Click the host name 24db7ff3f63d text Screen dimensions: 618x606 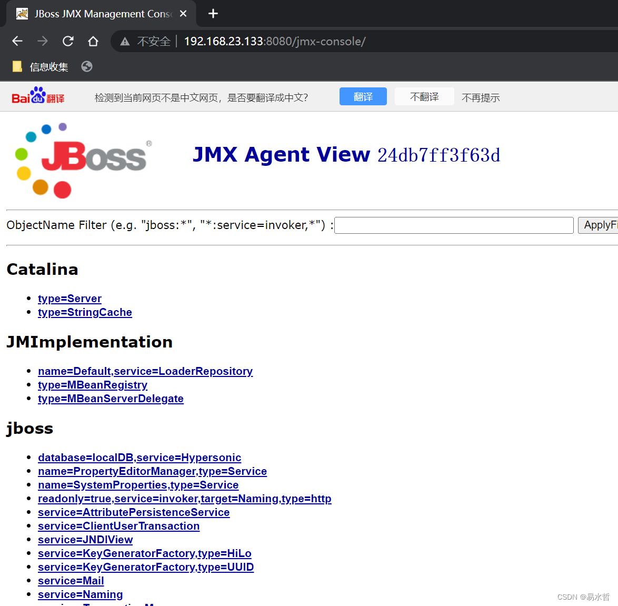[x=439, y=155]
